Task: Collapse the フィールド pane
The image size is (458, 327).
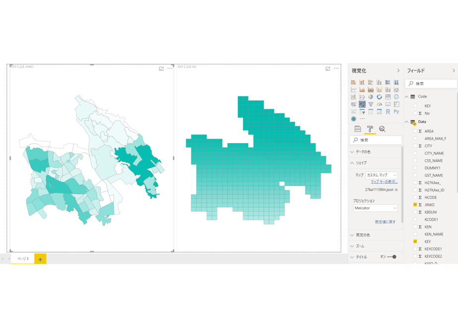Action: [x=454, y=71]
